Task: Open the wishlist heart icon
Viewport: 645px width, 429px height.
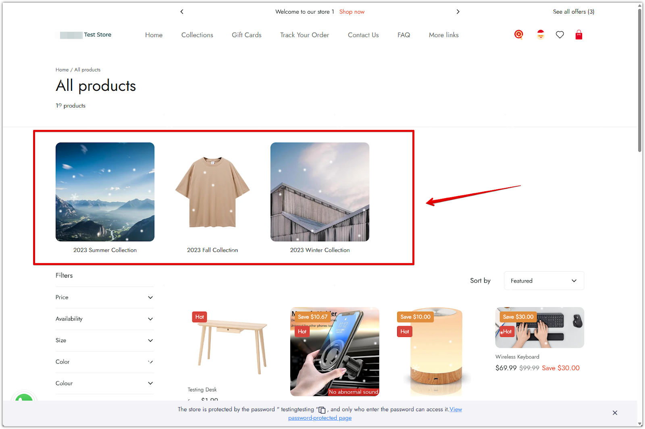Action: [x=560, y=35]
